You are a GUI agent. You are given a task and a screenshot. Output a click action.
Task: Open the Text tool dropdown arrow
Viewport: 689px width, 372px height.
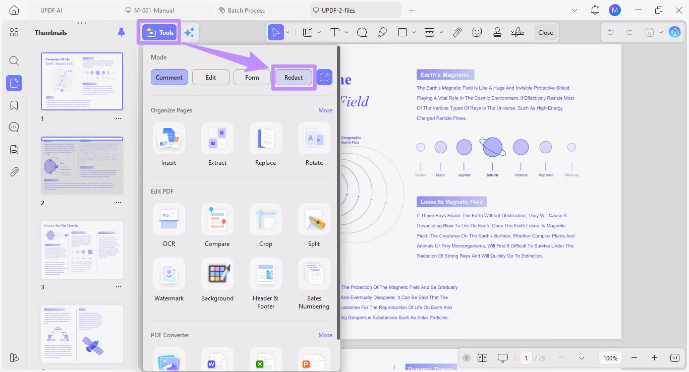point(347,32)
